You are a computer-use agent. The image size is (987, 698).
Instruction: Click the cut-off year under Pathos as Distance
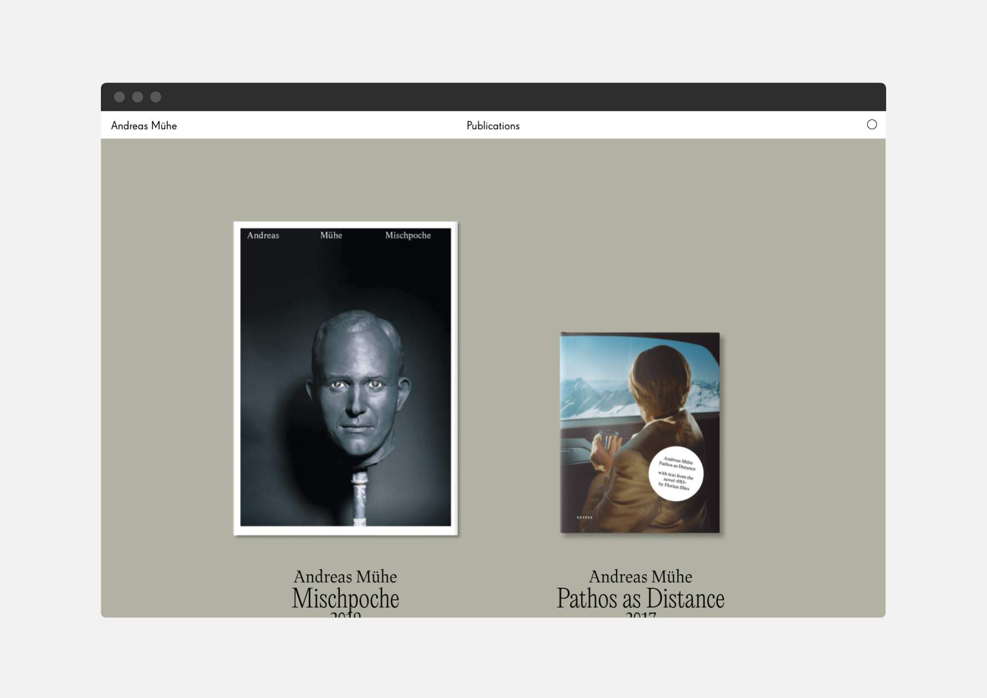click(x=640, y=615)
